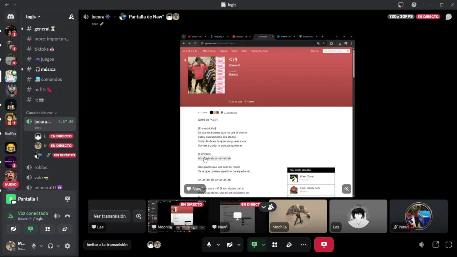Deafen with headphones icon in user panel
This screenshot has height=257, width=457.
pyautogui.click(x=50, y=246)
